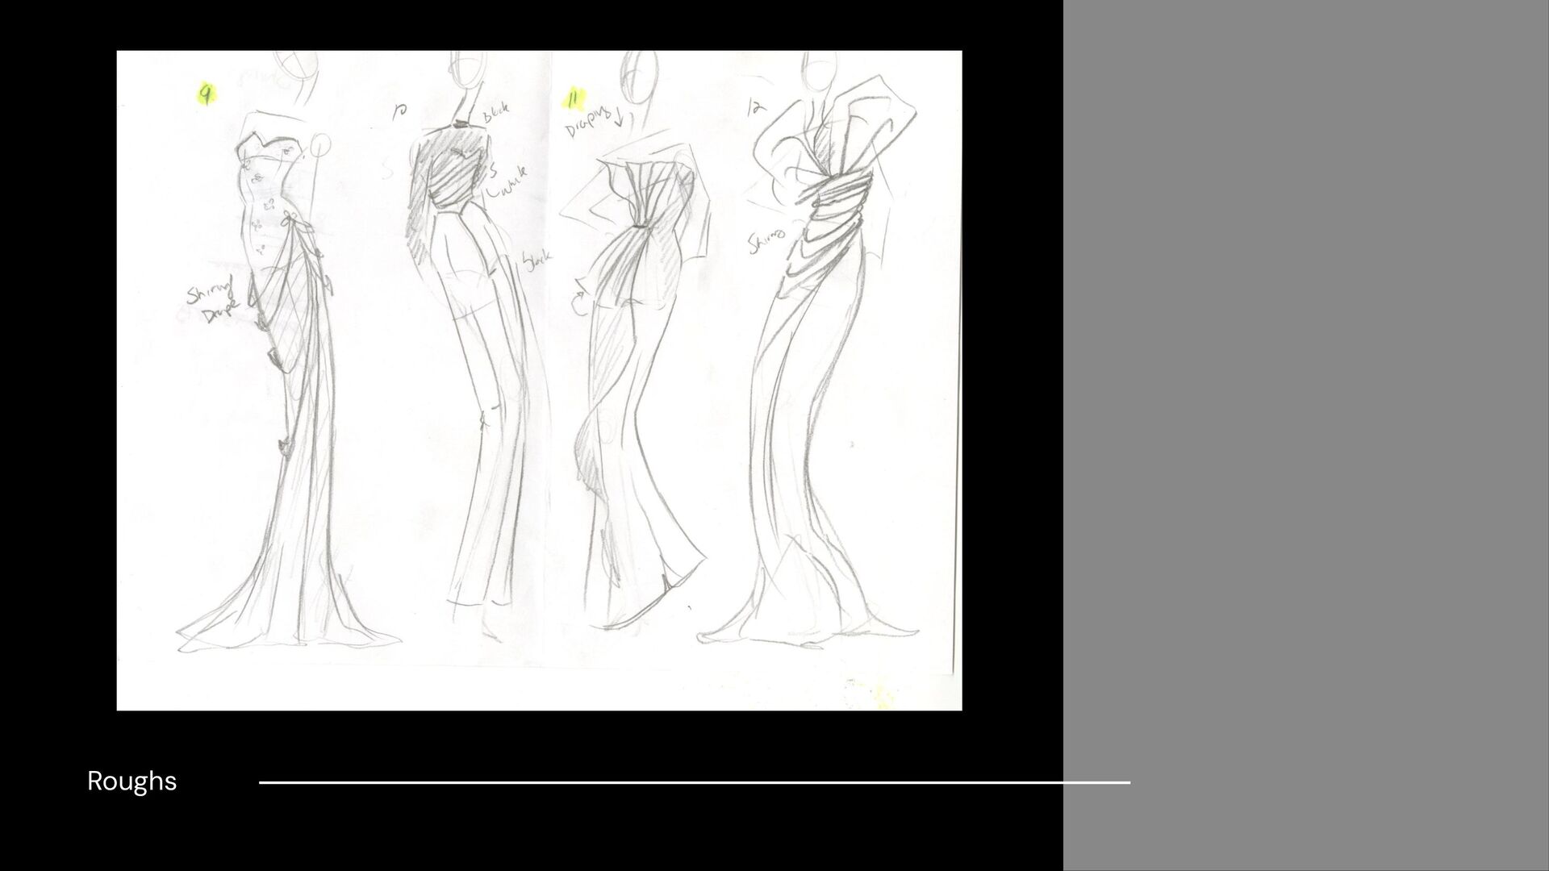
Task: Click the white horizontal line beside Roughs
Action: pyautogui.click(x=694, y=781)
